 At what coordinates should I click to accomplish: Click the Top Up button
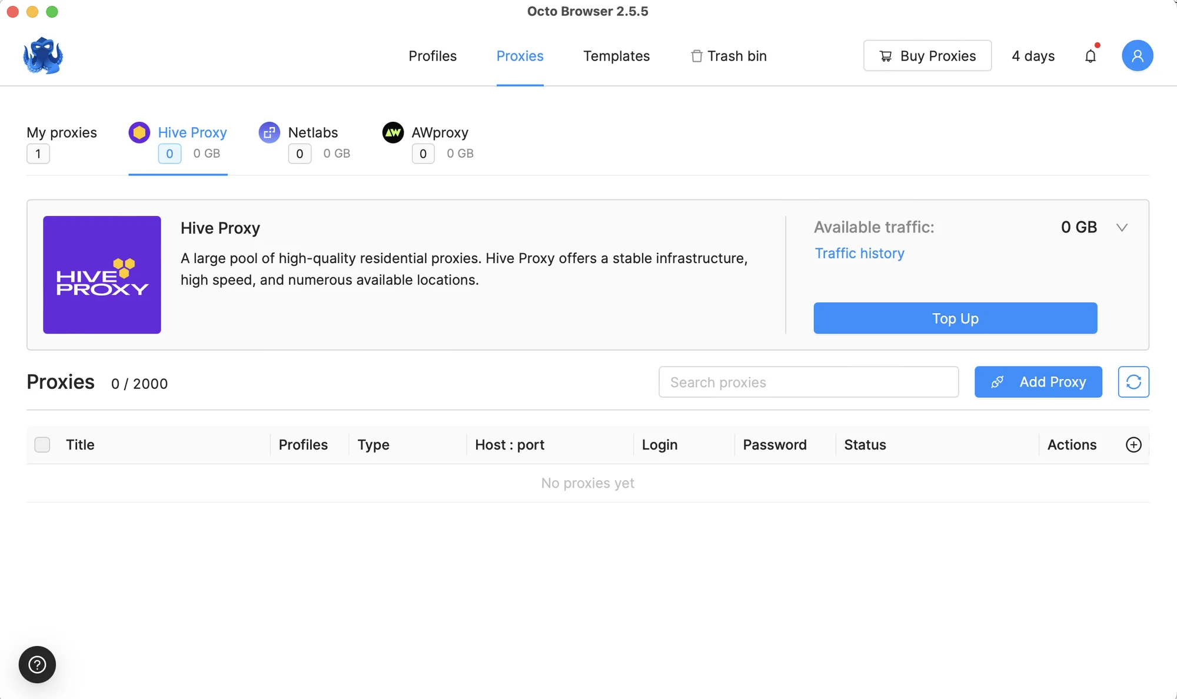click(x=955, y=318)
